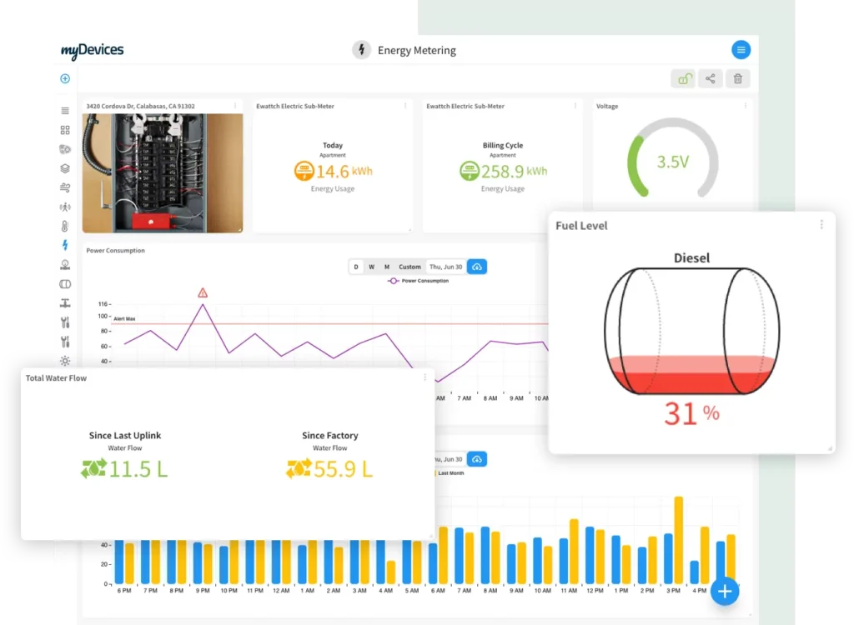
Task: Toggle the Power Consumption legend series
Action: point(418,281)
